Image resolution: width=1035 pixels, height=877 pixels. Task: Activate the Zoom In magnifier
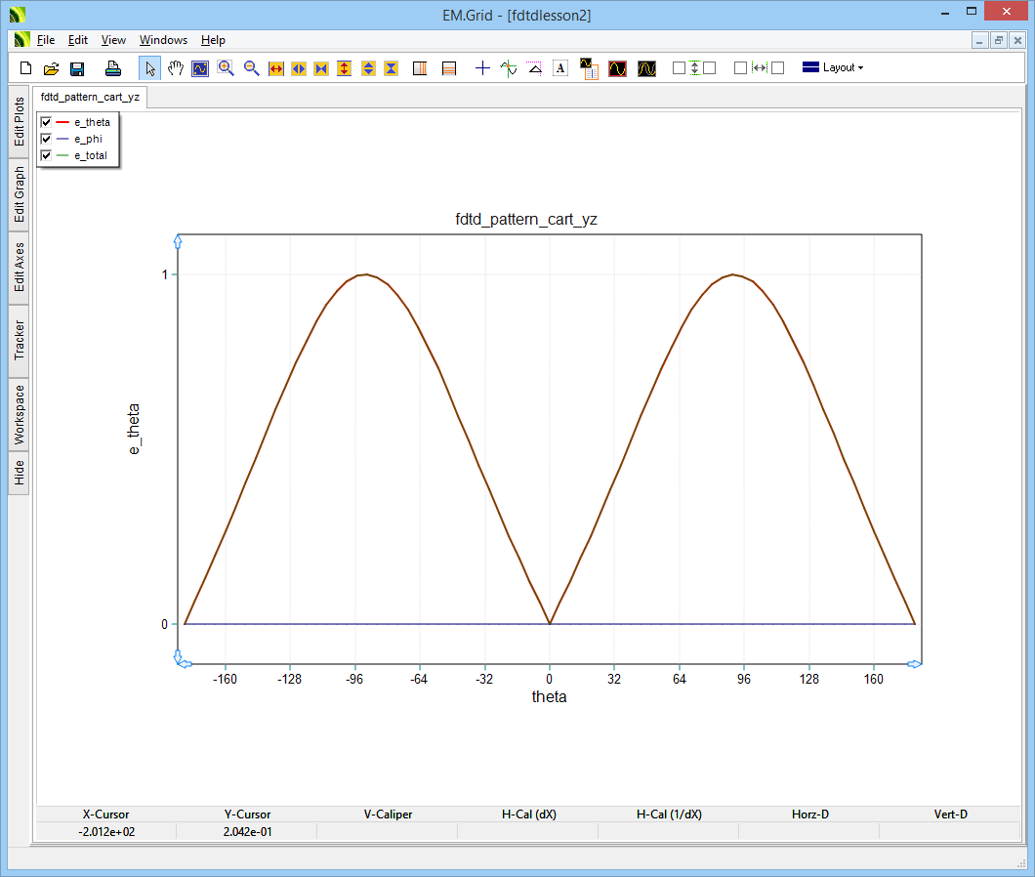[x=226, y=68]
